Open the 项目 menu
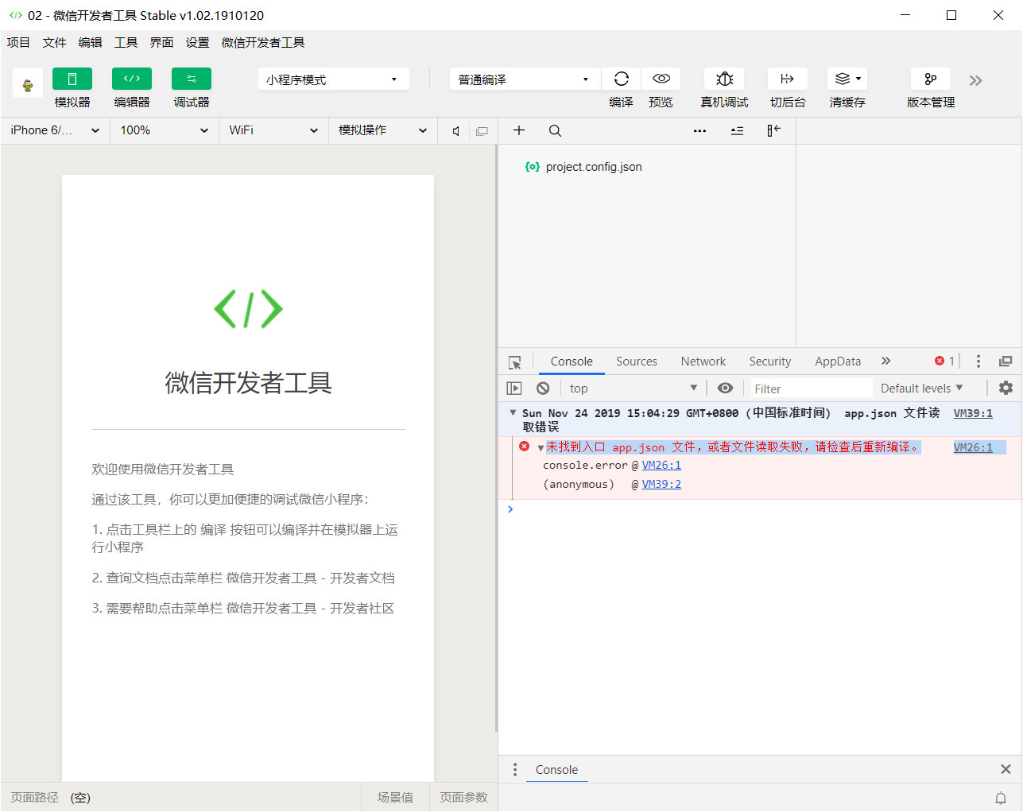The height and width of the screenshot is (812, 1023). click(18, 43)
